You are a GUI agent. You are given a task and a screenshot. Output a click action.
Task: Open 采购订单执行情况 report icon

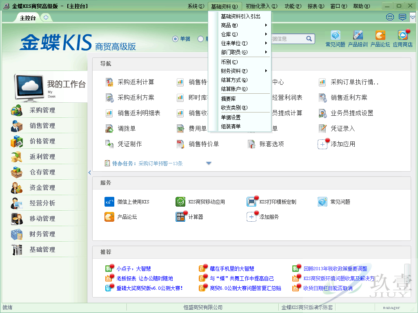(322, 82)
